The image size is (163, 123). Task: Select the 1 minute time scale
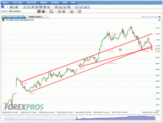coord(25,7)
